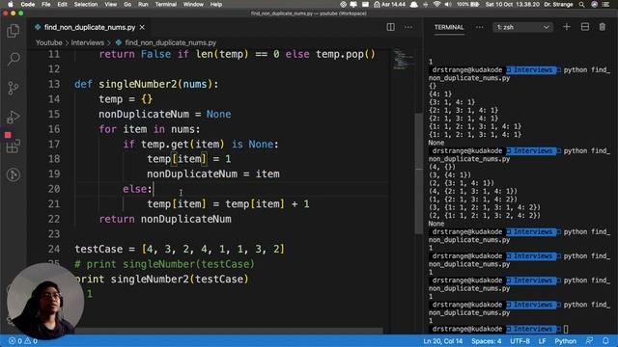Click the Wi-Fi icon in menu bar
The image size is (618, 347).
coord(436,4)
